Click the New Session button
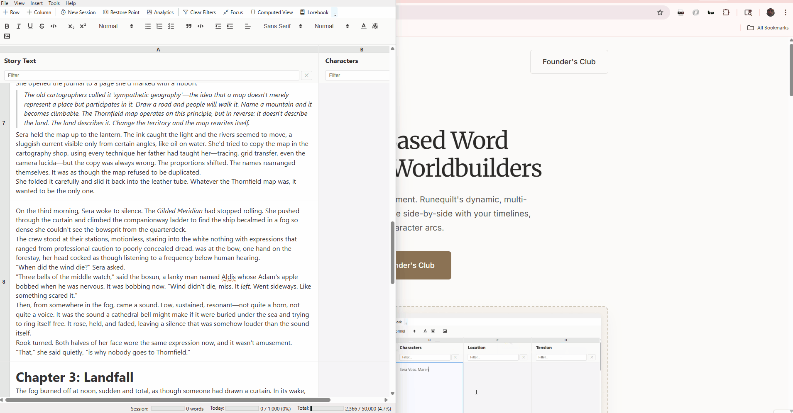Viewport: 793px width, 413px height. (x=78, y=12)
